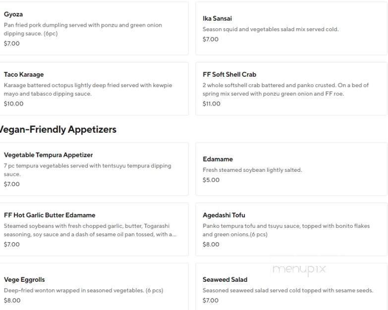Click the Ika Sansai squid salad description

[x=271, y=29]
